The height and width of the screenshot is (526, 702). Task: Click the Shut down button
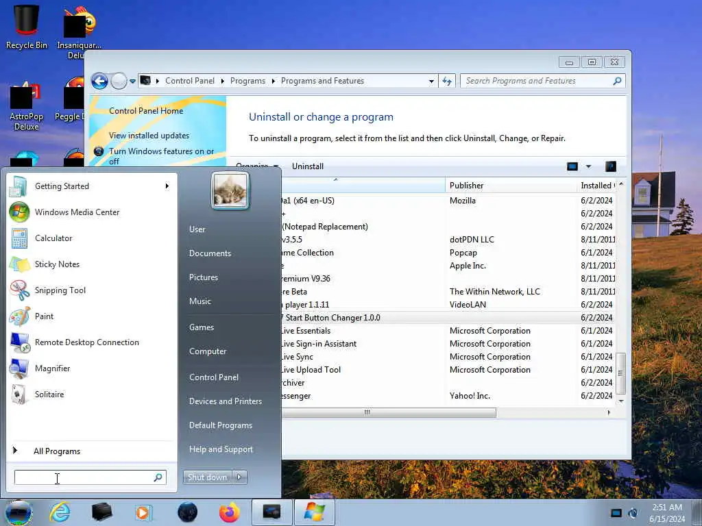click(x=207, y=477)
